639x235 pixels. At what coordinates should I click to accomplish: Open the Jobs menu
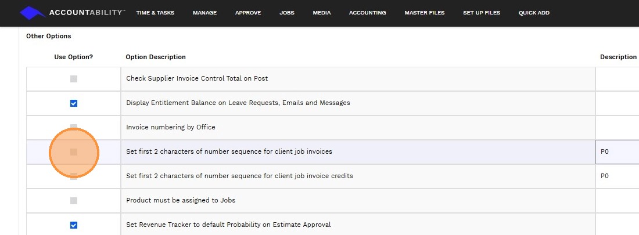point(287,13)
